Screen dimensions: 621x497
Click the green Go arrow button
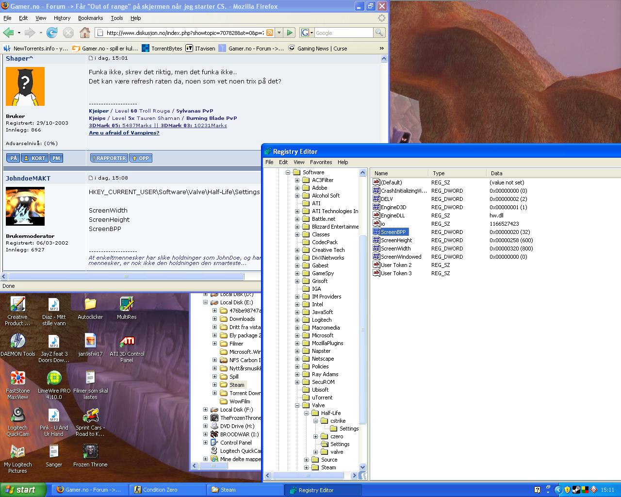[x=290, y=33]
